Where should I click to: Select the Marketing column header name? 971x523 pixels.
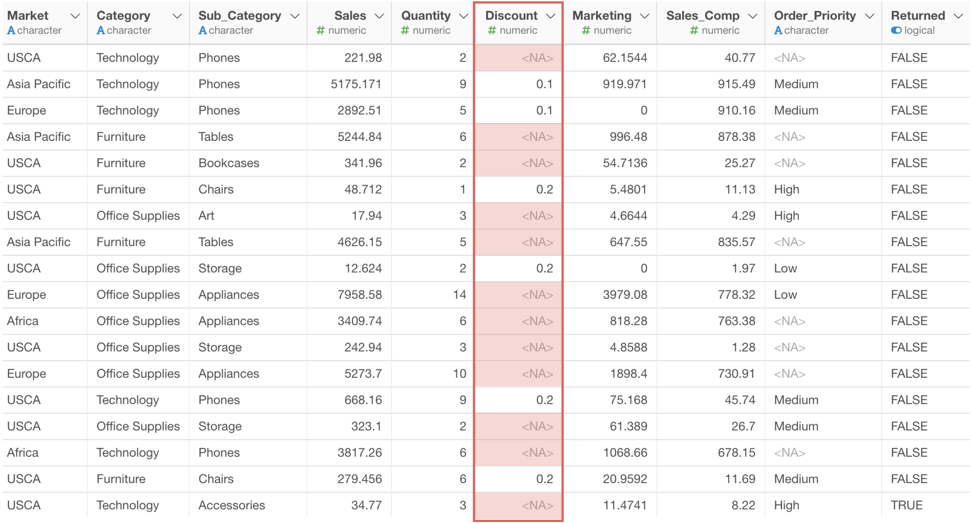point(602,15)
